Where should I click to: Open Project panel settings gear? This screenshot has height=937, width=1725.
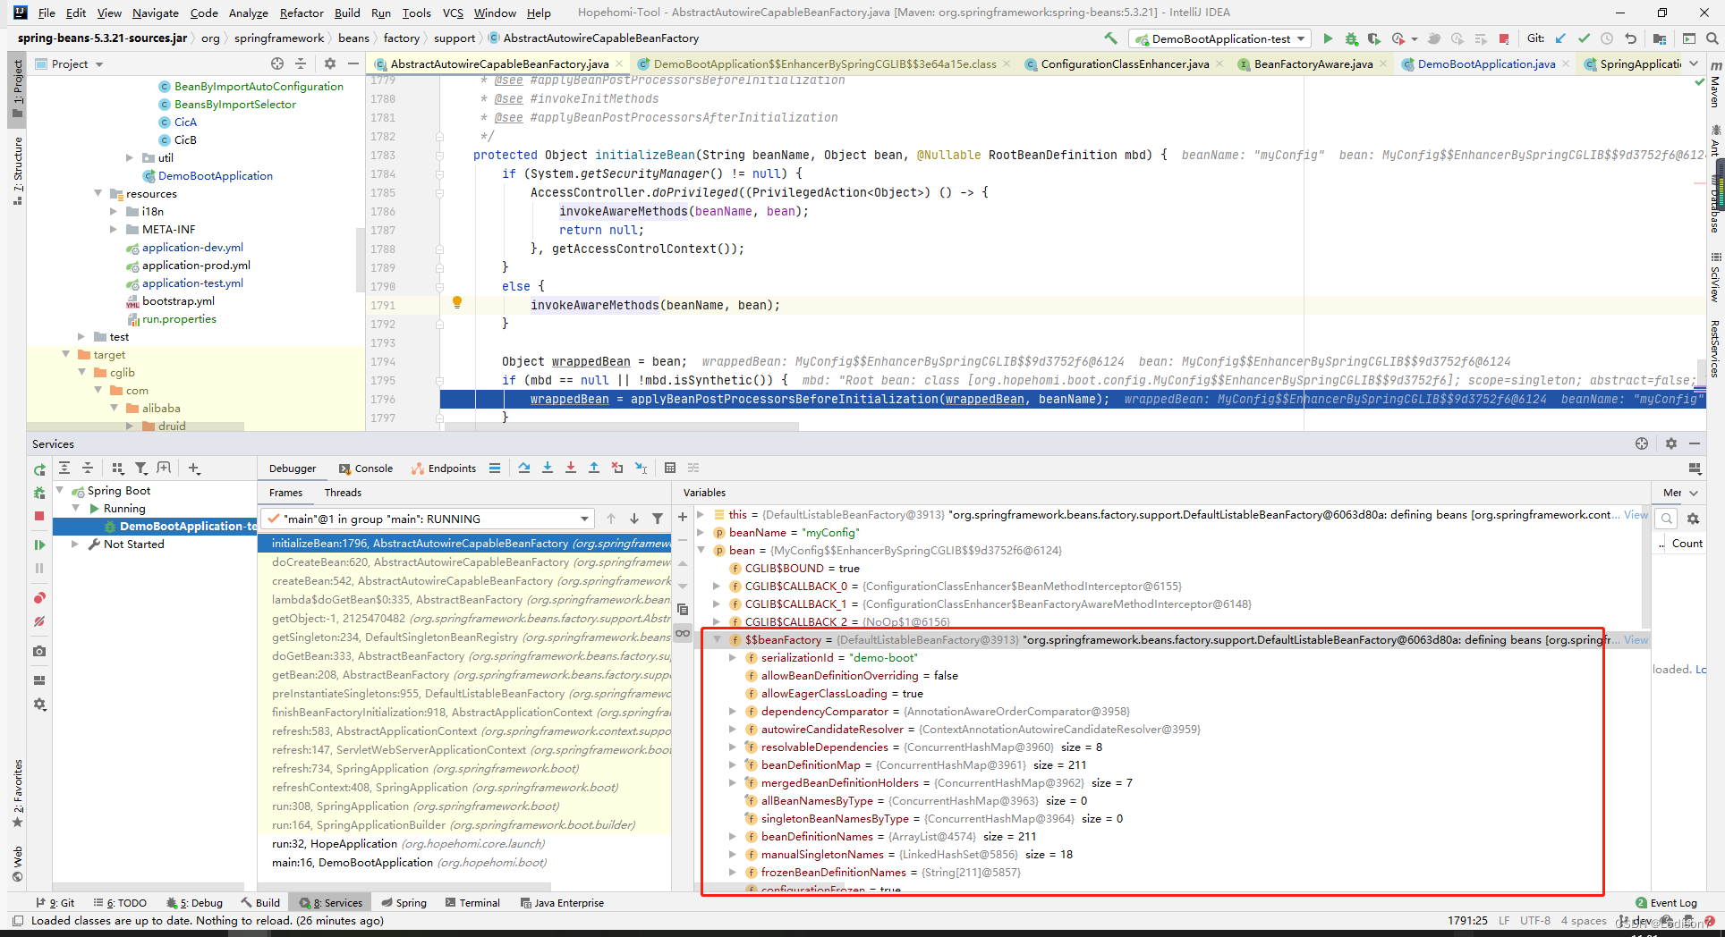pos(330,63)
